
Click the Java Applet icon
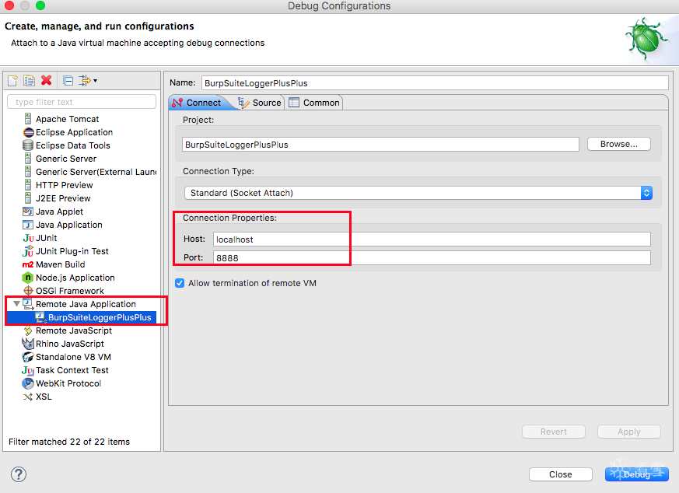coord(28,212)
